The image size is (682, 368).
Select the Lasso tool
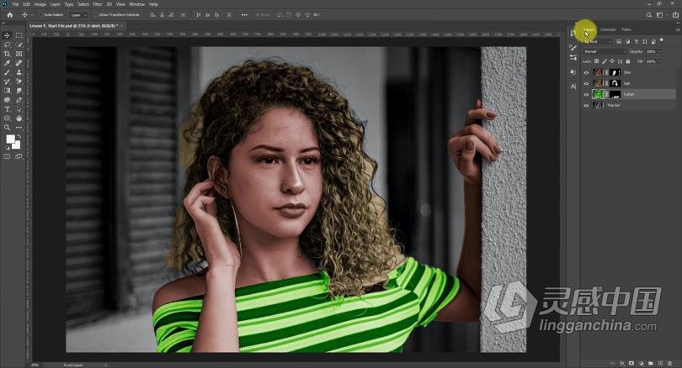coord(7,45)
